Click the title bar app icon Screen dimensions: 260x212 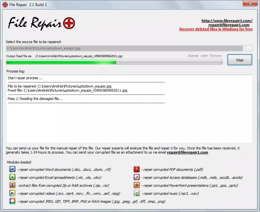[x=5, y=5]
